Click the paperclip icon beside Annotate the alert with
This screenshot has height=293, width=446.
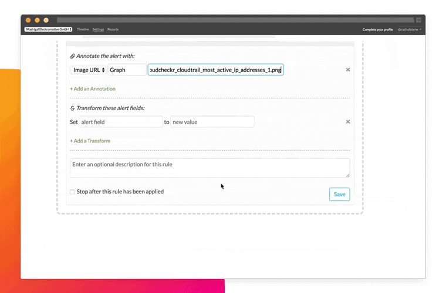[73, 56]
